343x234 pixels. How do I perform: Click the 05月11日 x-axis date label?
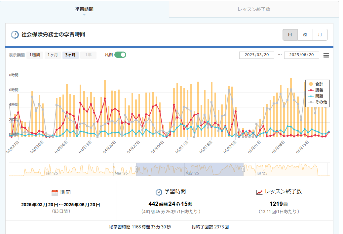[181, 147]
